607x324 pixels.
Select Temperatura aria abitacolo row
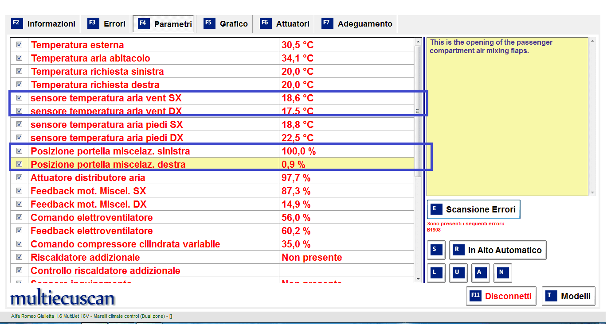click(212, 58)
